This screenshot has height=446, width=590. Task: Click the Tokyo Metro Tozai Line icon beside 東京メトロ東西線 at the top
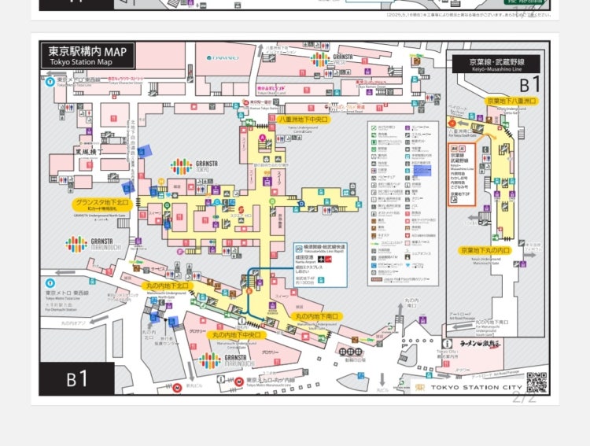[x=50, y=82]
